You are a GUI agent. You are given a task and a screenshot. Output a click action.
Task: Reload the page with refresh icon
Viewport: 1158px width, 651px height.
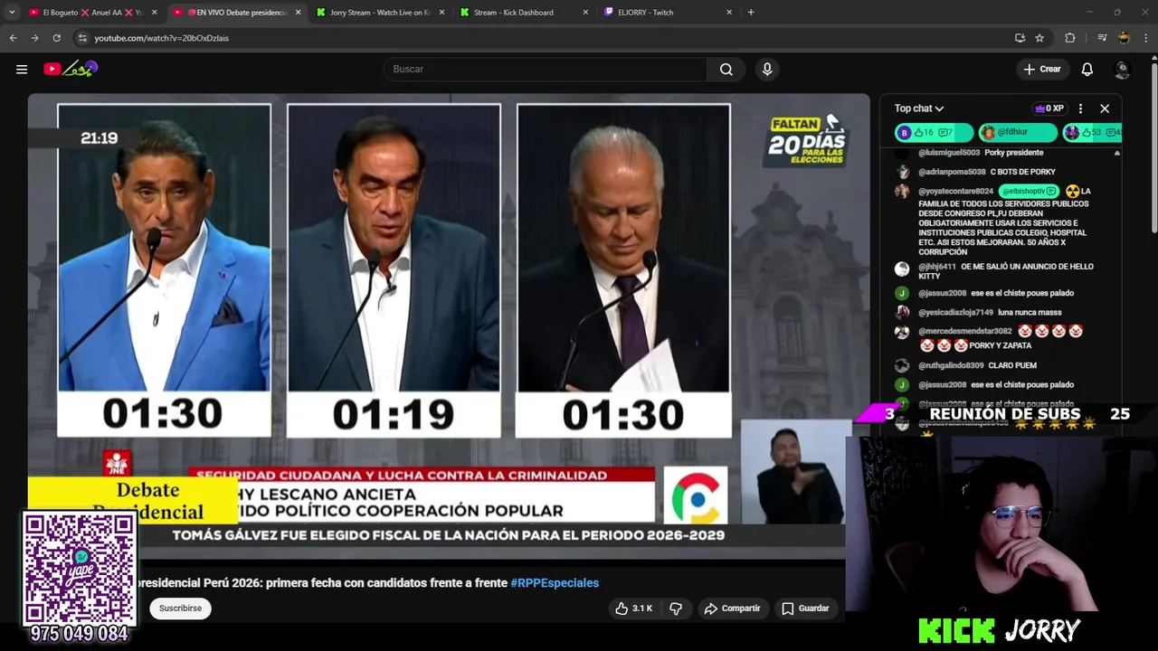(x=56, y=38)
